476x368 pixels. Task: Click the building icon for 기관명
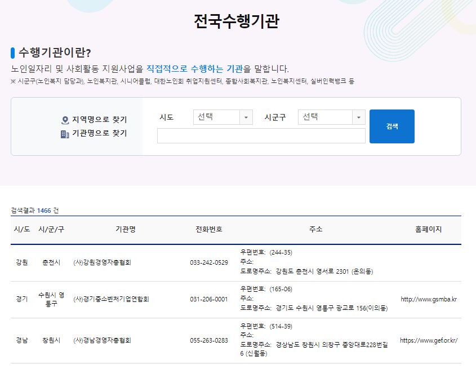(65, 134)
